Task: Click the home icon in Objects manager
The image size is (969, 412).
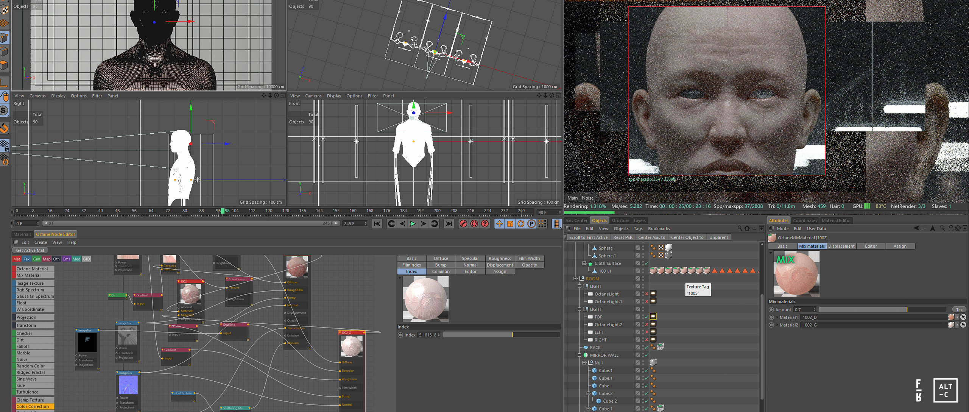Action: (x=747, y=228)
